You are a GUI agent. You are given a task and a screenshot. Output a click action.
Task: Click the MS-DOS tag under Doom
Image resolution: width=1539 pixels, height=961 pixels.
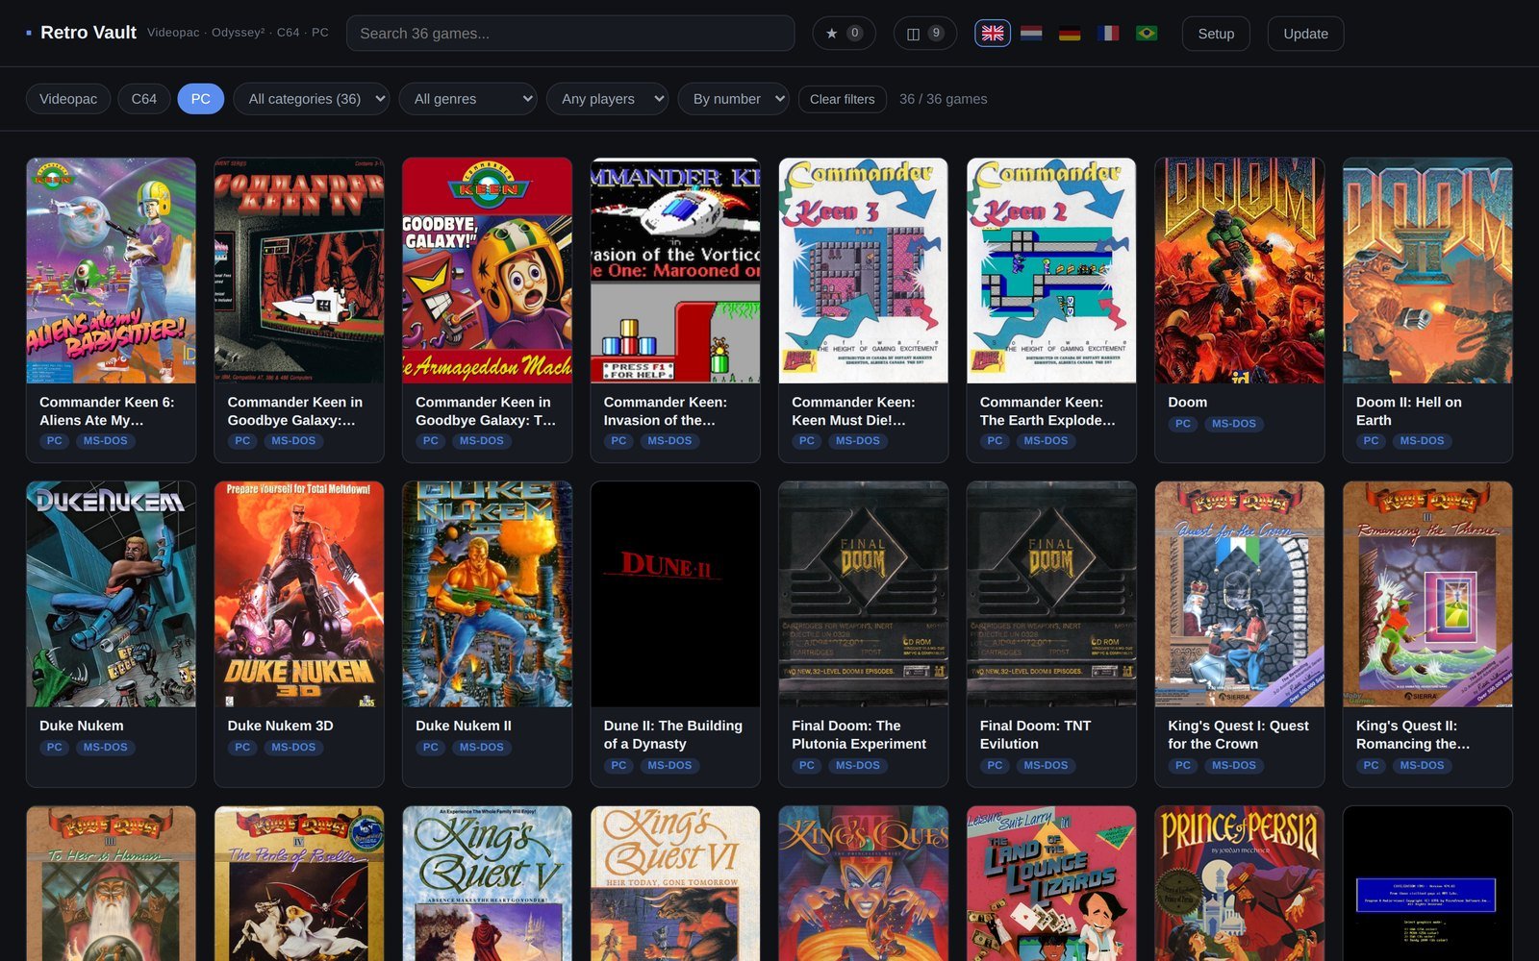[x=1234, y=424]
